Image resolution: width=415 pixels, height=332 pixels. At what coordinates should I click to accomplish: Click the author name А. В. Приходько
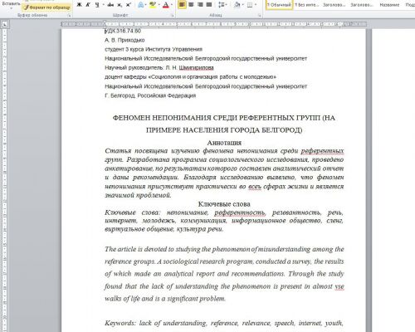(124, 40)
